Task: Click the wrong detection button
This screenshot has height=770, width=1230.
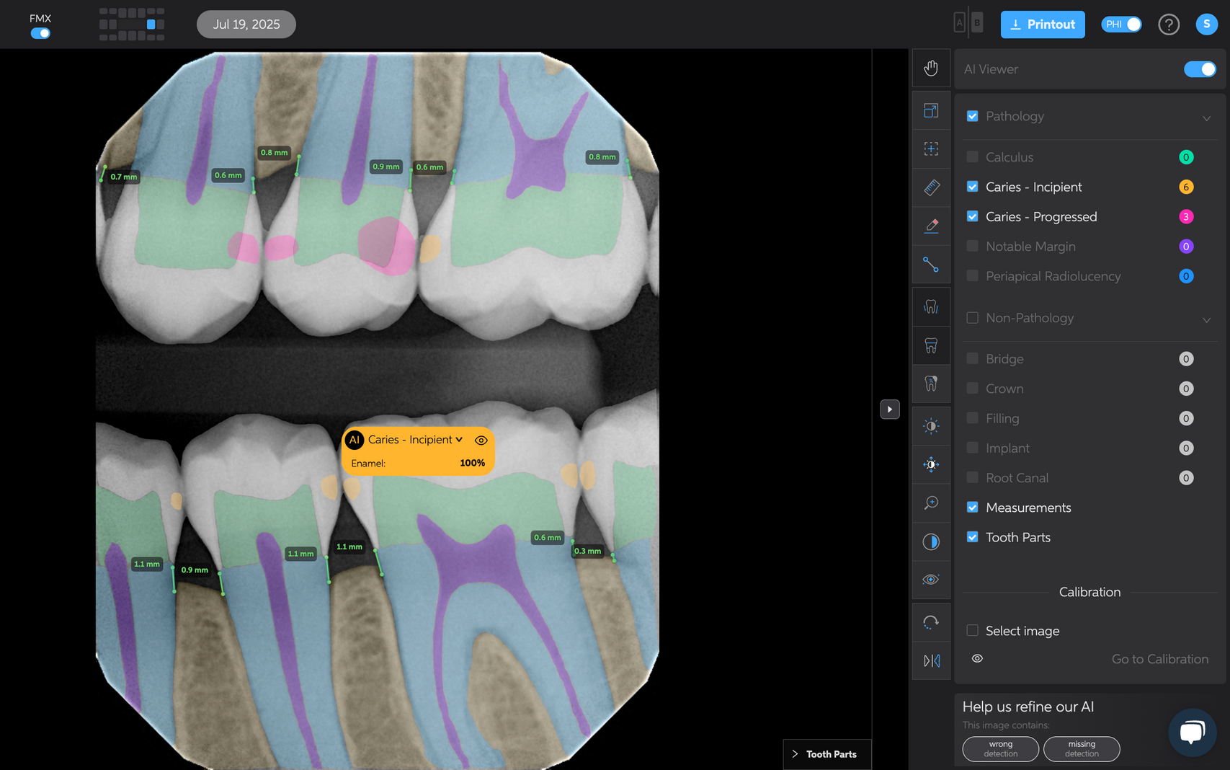Action: coord(1000,749)
